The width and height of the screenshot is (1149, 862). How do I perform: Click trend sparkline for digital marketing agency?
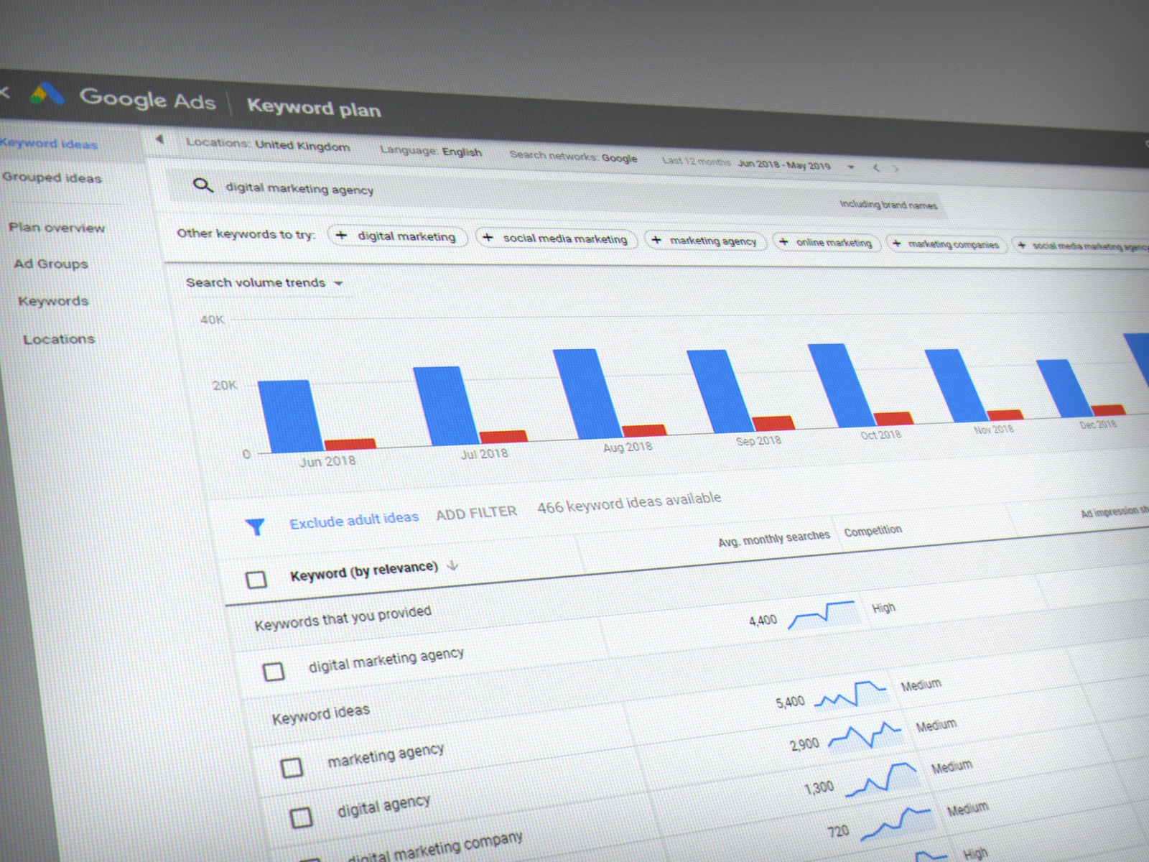click(x=823, y=615)
